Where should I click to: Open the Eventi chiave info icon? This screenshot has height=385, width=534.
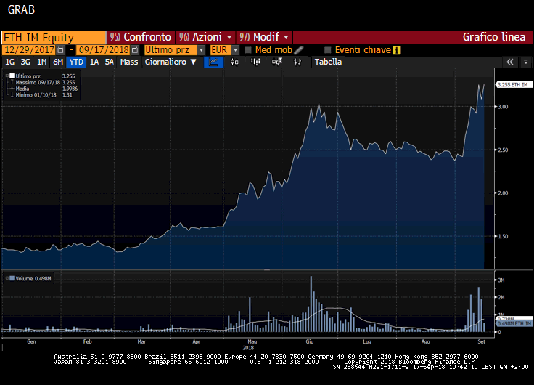[397, 50]
